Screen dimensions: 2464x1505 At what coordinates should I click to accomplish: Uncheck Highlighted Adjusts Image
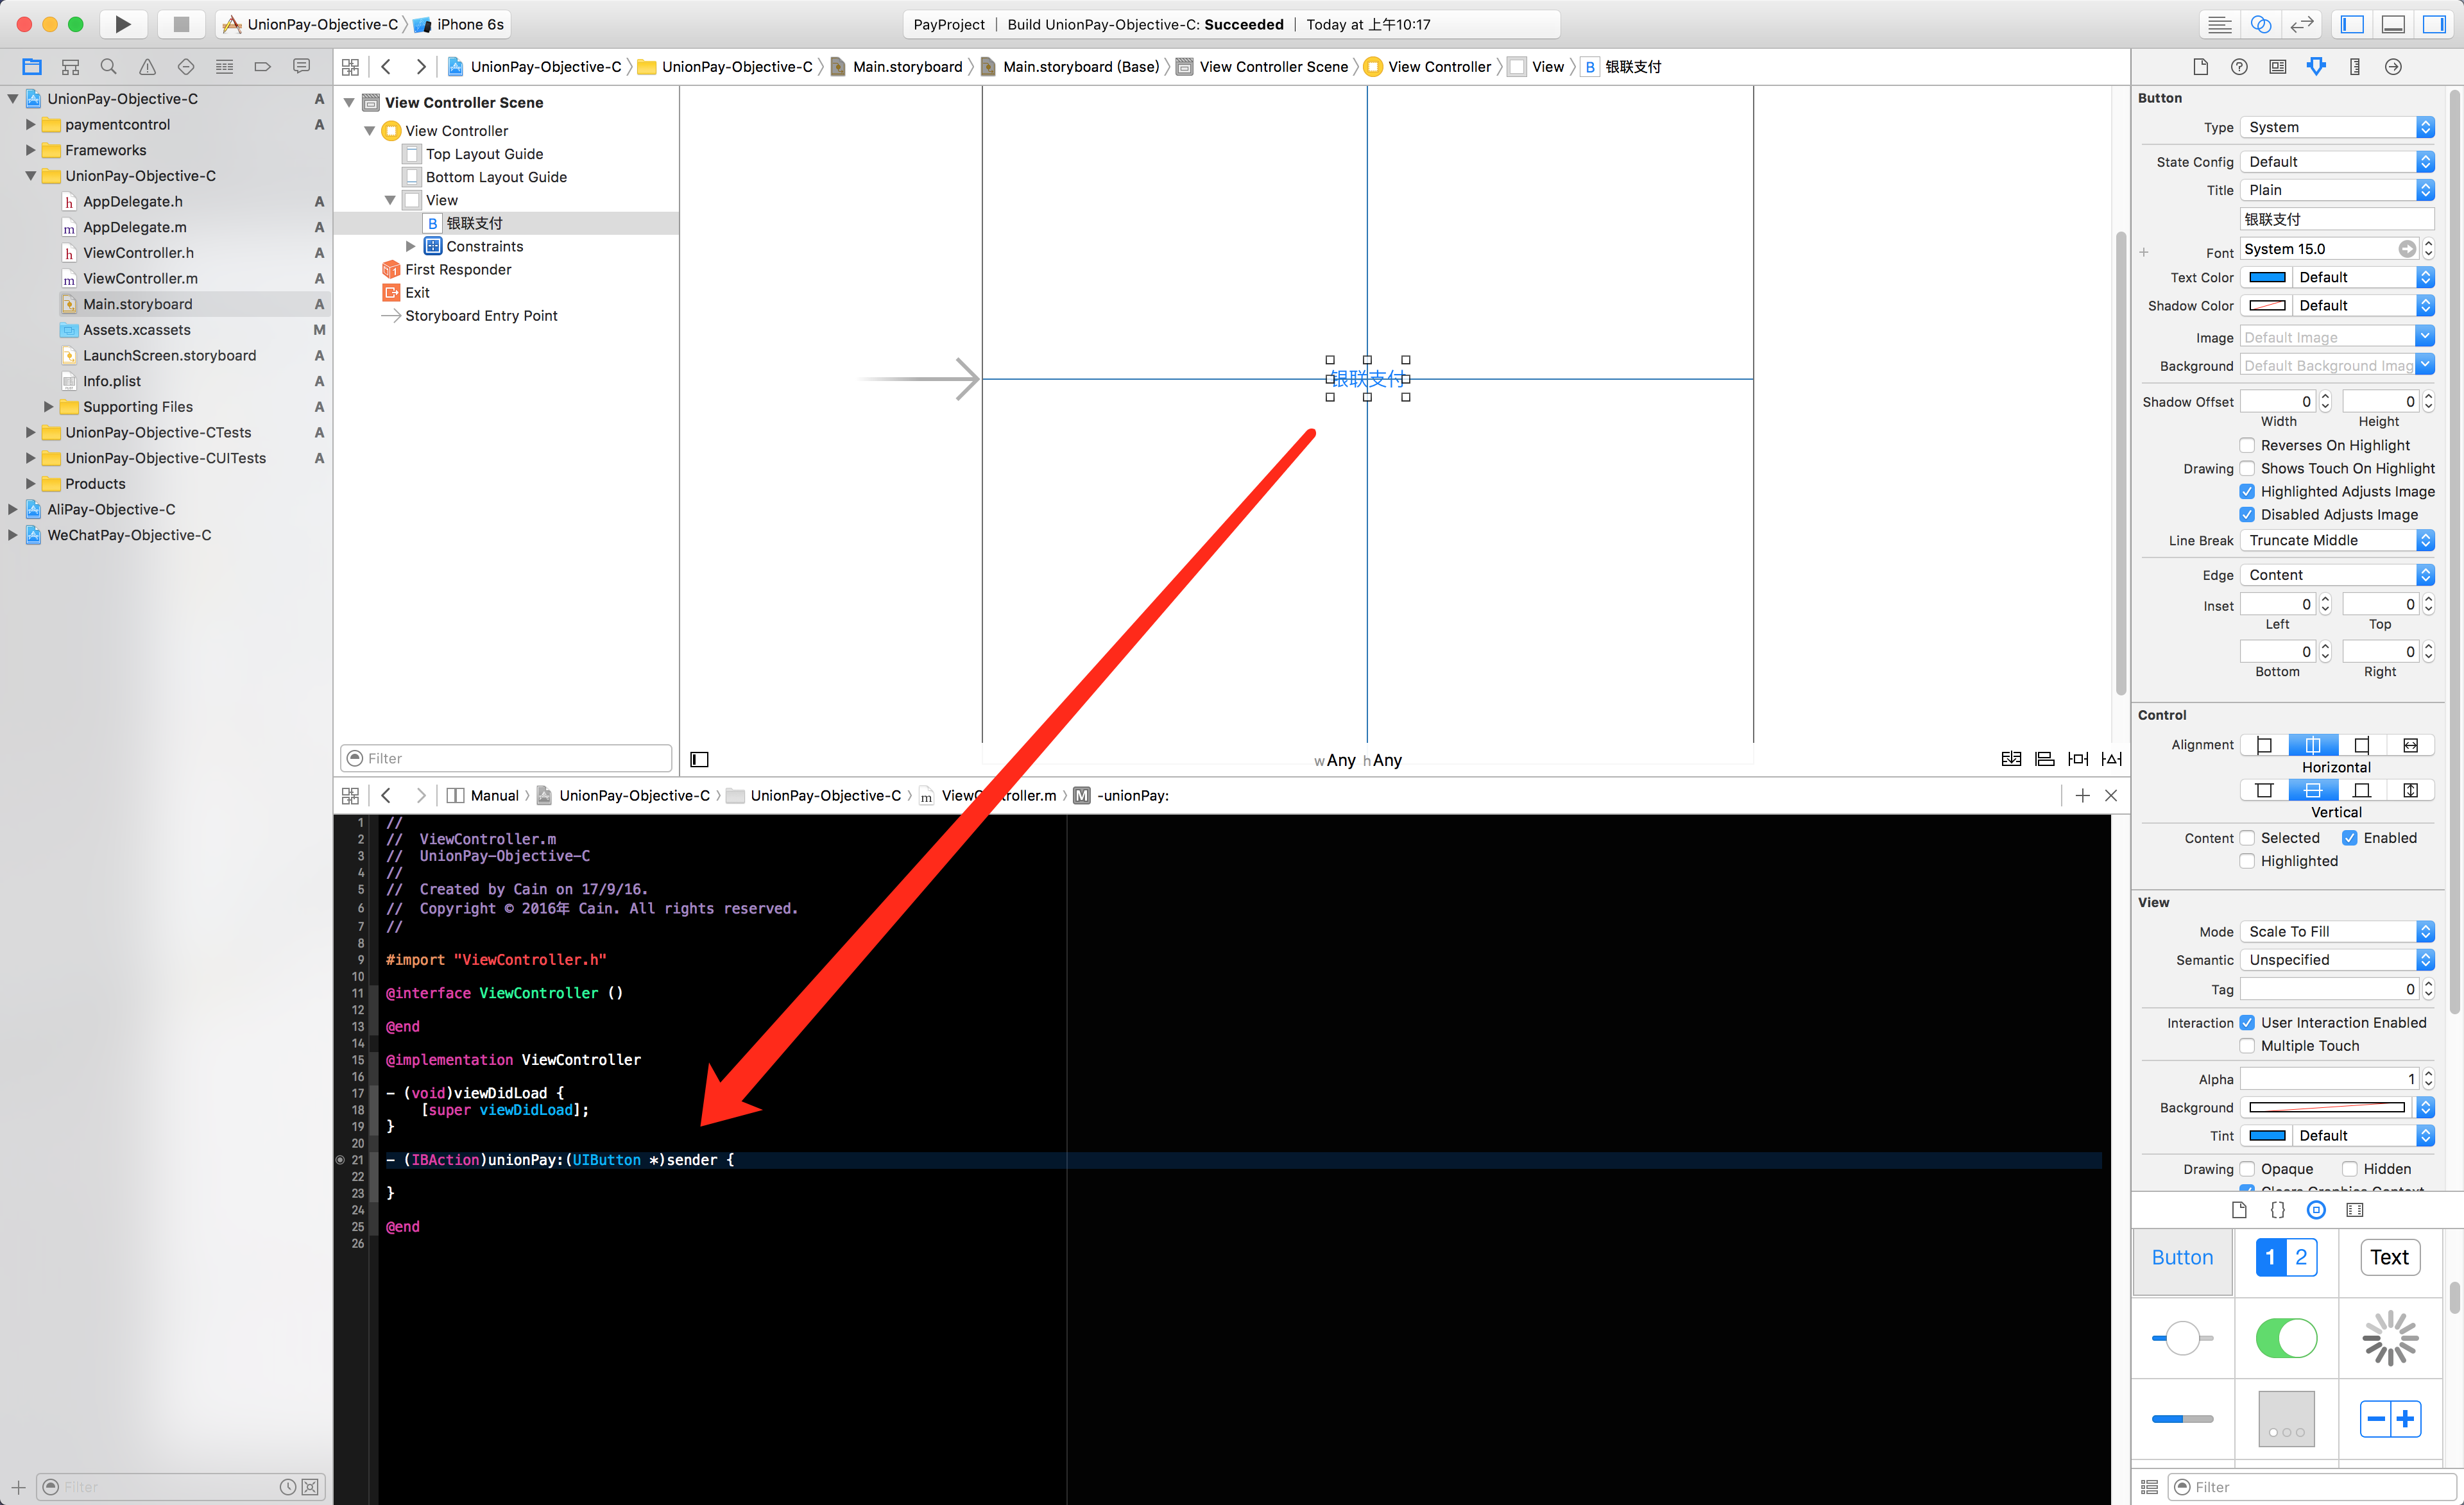pyautogui.click(x=2247, y=491)
